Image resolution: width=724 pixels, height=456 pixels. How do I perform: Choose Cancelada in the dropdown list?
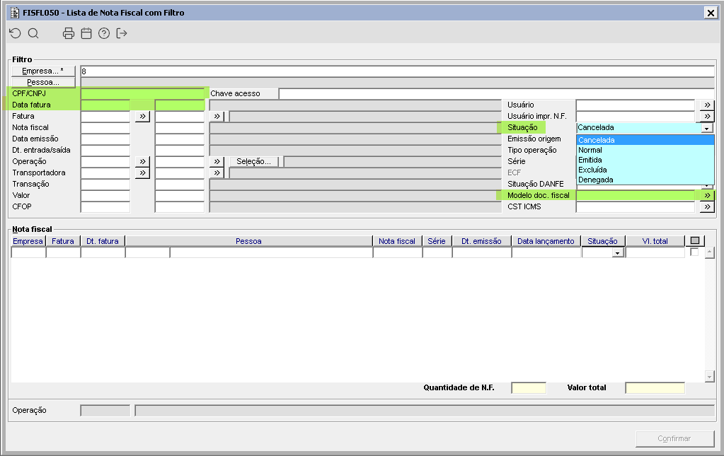coord(645,140)
